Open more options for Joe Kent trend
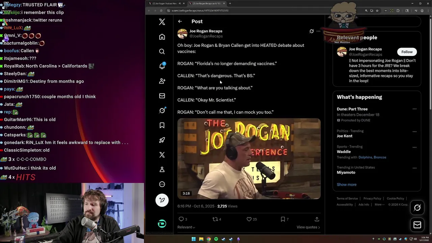This screenshot has height=243, width=432. coord(414,132)
